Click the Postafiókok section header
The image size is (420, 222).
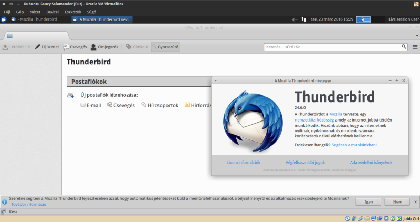click(x=139, y=82)
